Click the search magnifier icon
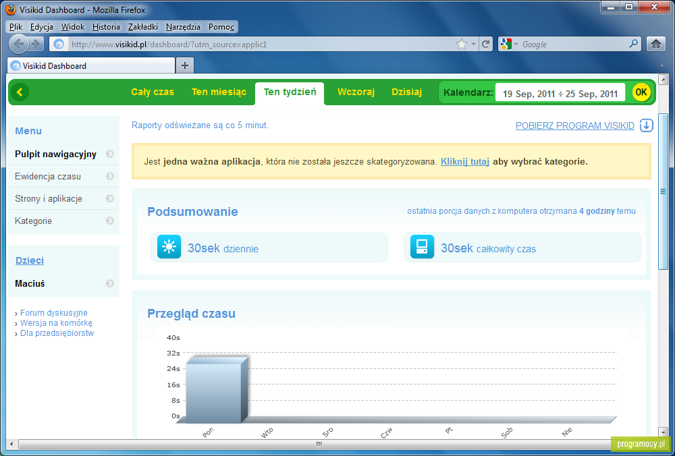This screenshot has width=675, height=456. 633,44
